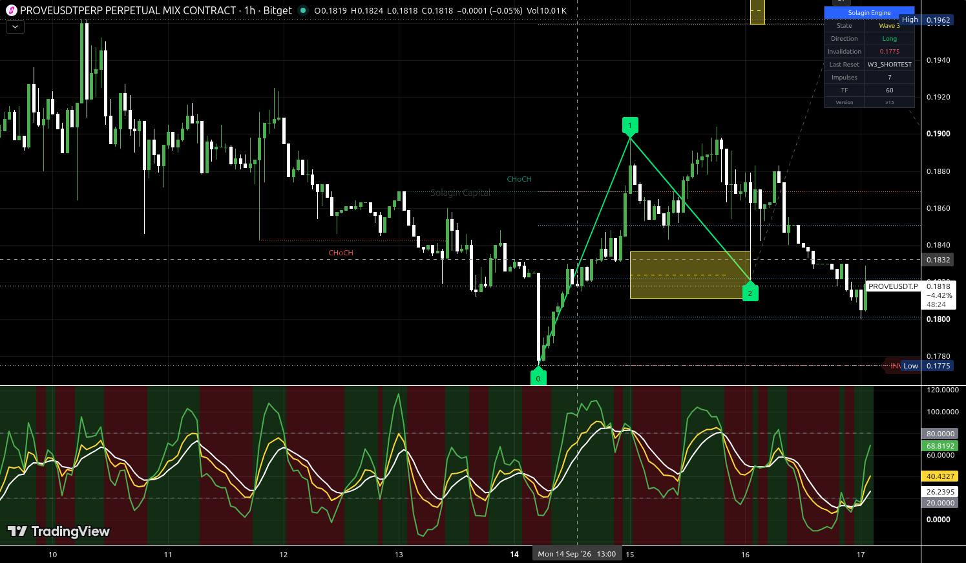This screenshot has height=563, width=966.
Task: Click the 80.0000 upper band label
Action: [940, 434]
